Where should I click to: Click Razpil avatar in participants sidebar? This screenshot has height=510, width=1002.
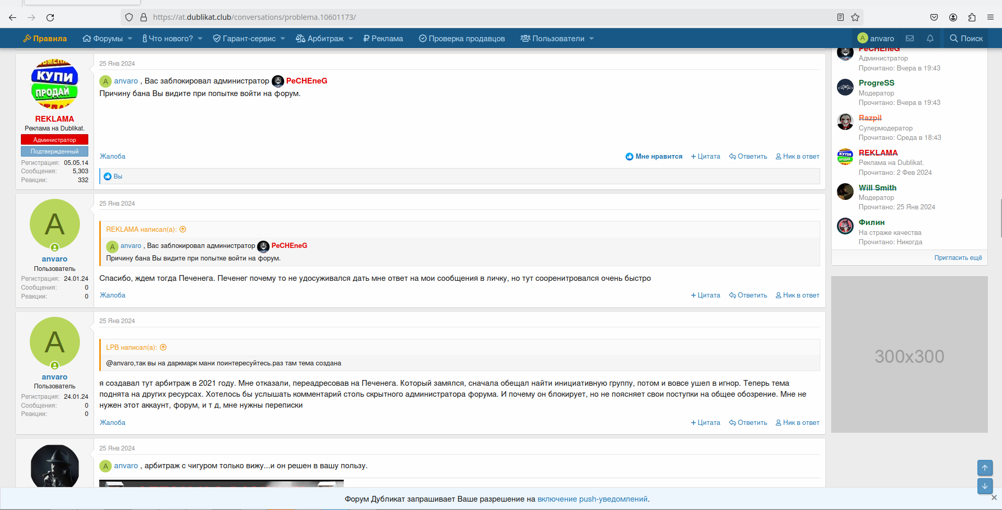click(x=845, y=122)
